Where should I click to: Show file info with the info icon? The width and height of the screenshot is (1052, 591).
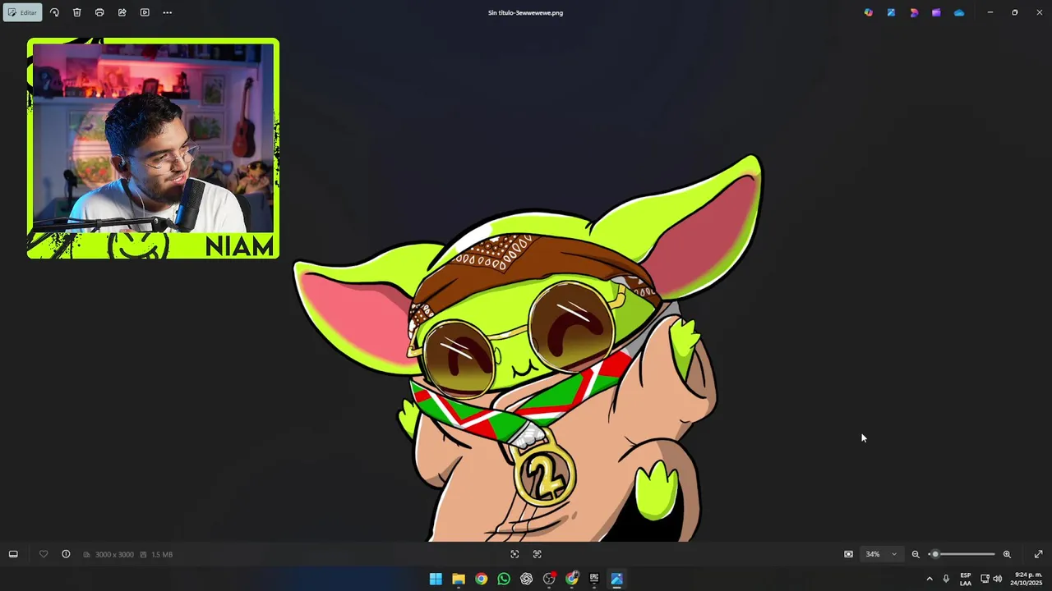pyautogui.click(x=66, y=554)
